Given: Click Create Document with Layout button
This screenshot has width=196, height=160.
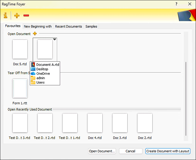Looking at the screenshot, I should click(x=168, y=151).
